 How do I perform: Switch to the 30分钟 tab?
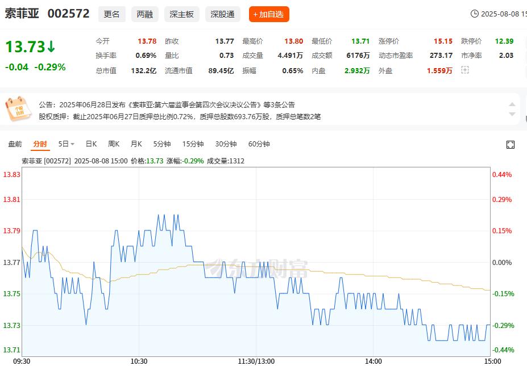point(226,144)
